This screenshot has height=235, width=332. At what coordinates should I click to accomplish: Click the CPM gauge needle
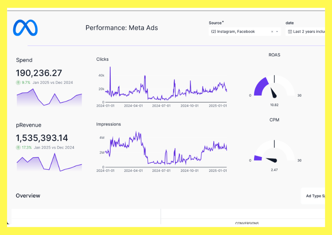pos(271,160)
